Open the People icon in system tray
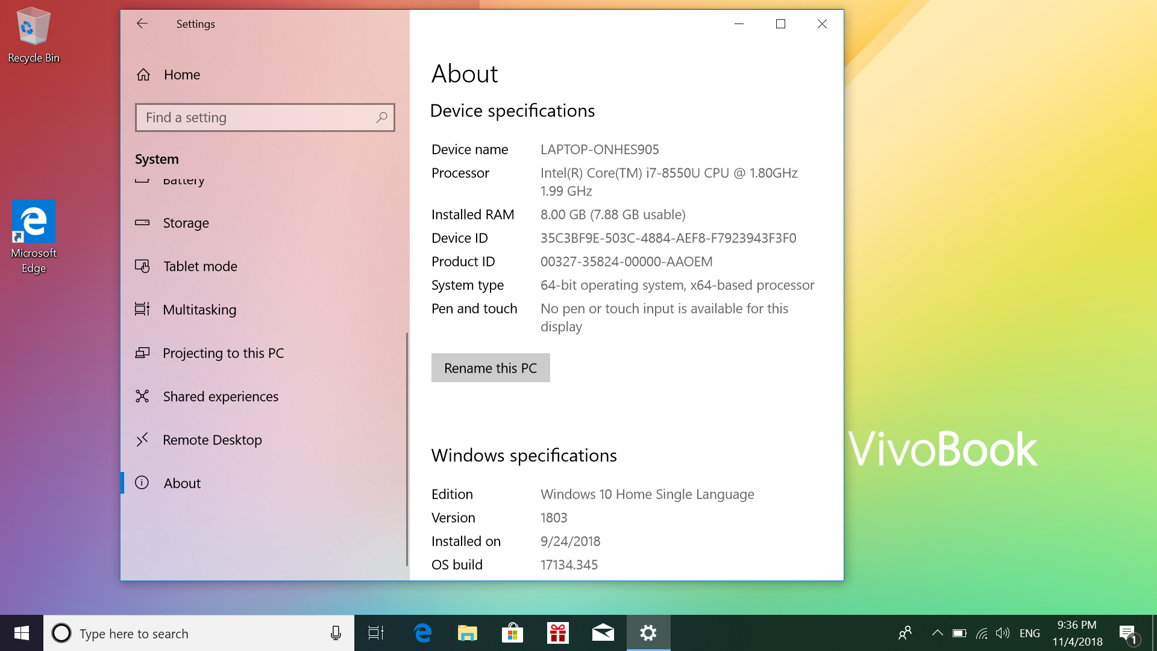The image size is (1157, 651). pyautogui.click(x=905, y=633)
